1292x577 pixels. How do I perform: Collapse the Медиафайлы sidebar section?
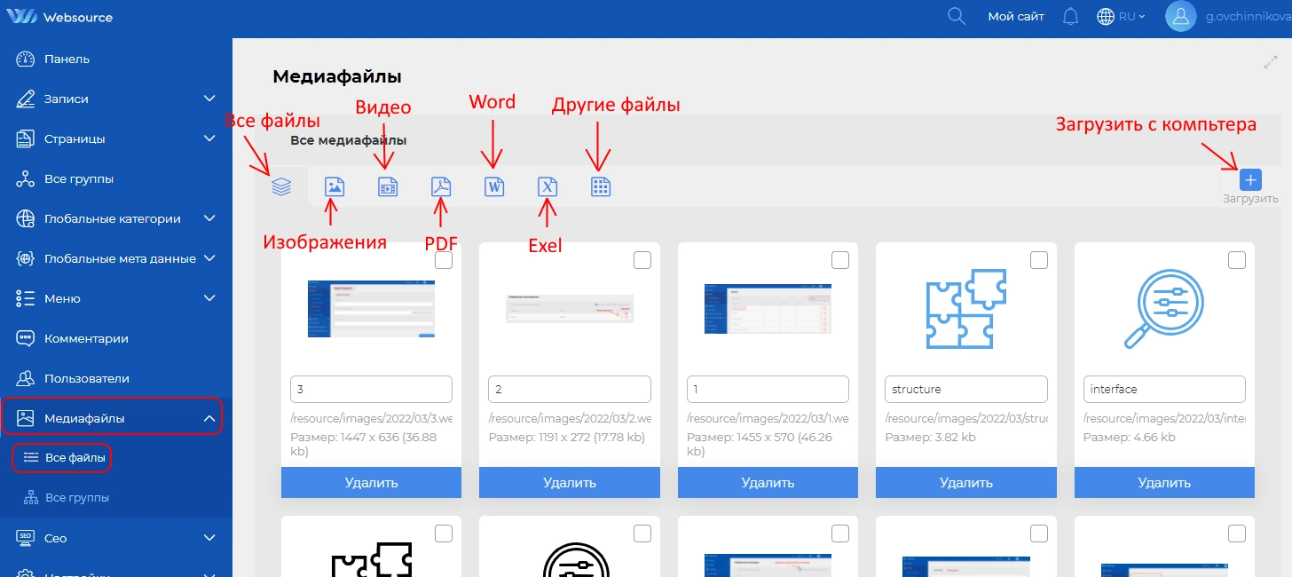click(x=209, y=418)
